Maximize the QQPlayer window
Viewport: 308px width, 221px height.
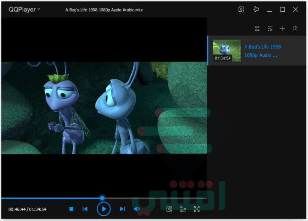point(282,9)
